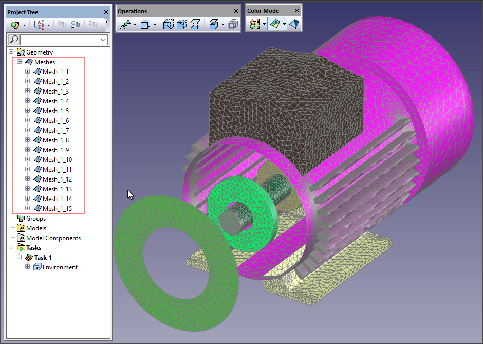Select the Groups item in the tree
This screenshot has height=344, width=483.
coord(36,219)
